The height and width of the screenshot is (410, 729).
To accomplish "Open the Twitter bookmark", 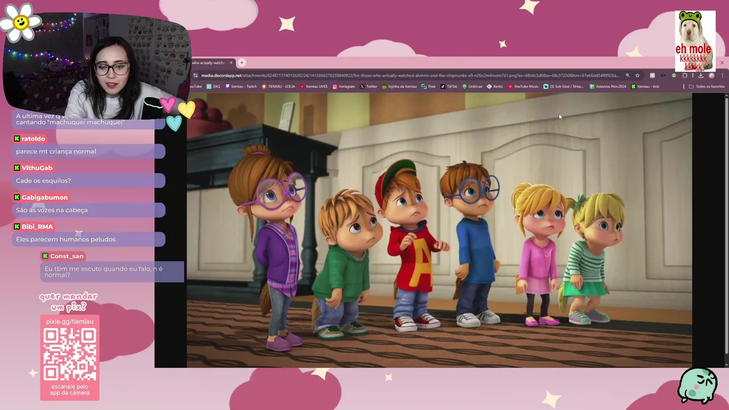I will coord(368,87).
